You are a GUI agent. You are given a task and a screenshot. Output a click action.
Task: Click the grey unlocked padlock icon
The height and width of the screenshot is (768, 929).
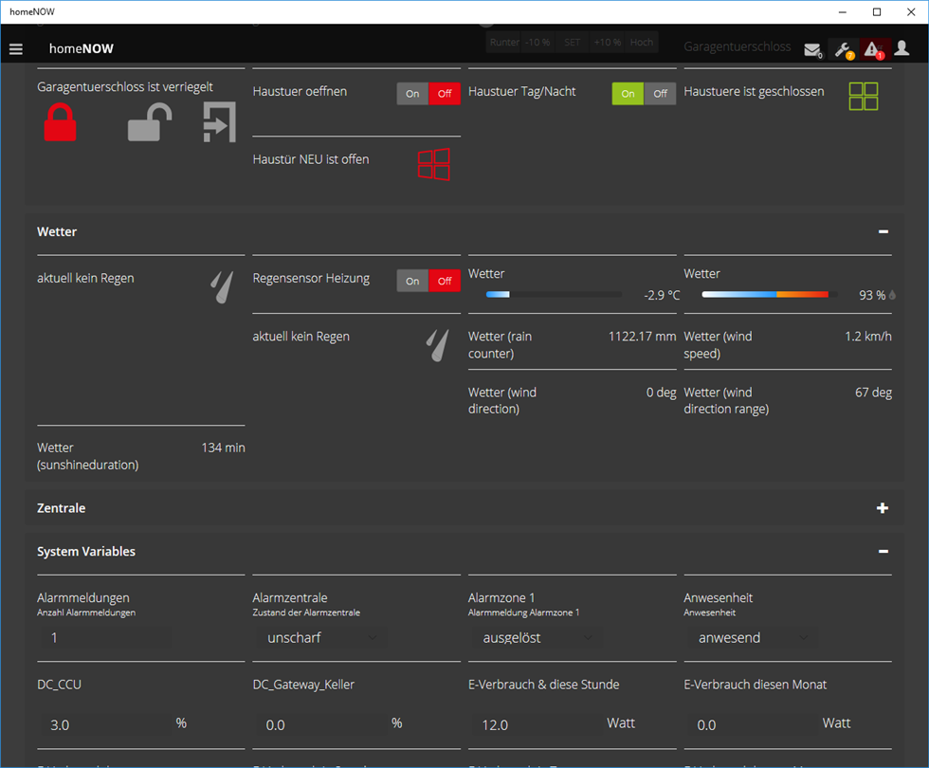coord(150,123)
